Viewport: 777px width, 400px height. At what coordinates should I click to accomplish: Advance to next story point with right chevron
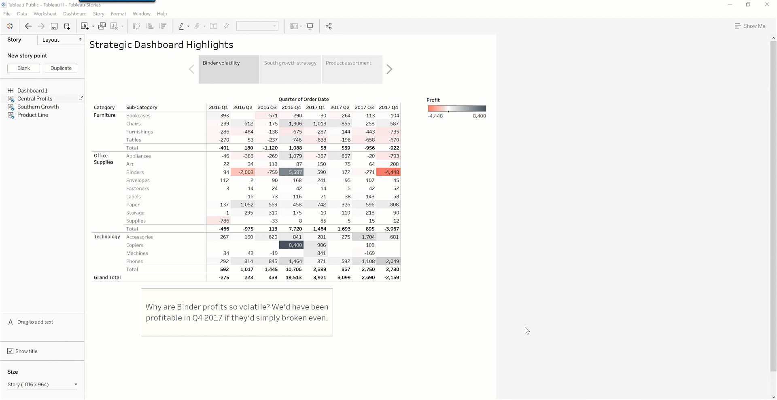pos(389,69)
